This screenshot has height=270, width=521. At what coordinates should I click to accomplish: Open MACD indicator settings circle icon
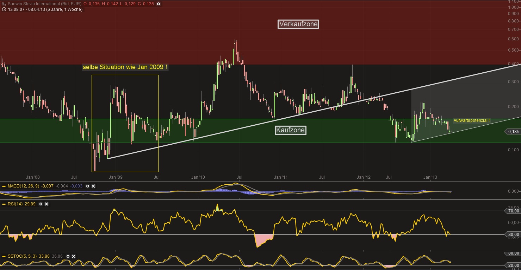tap(88, 186)
